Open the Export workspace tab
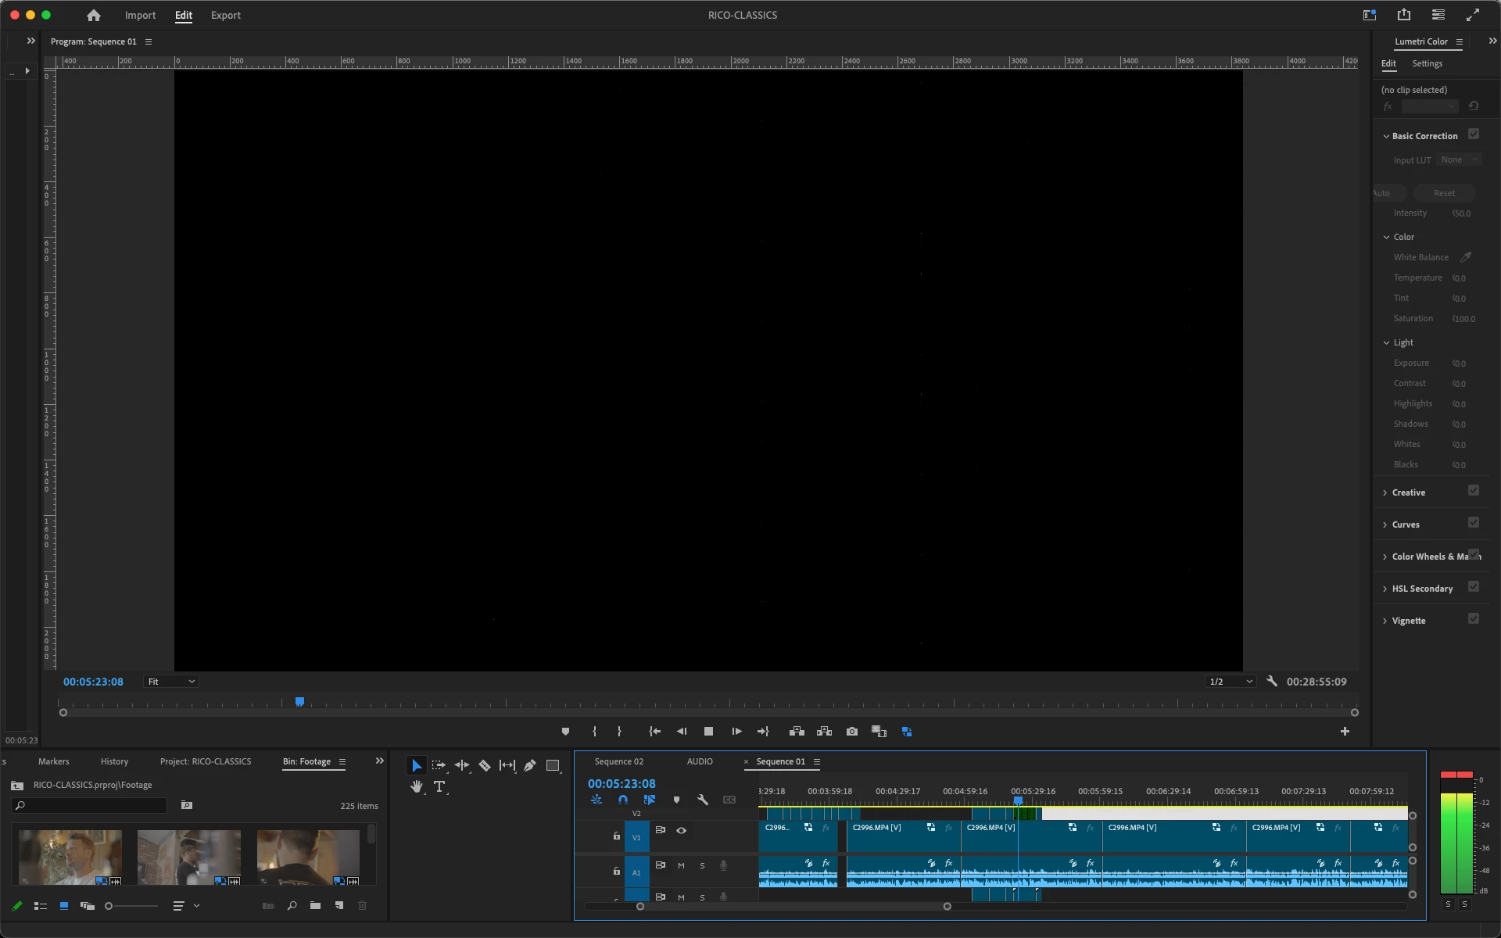1501x938 pixels. coord(225,15)
